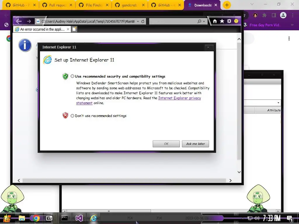Close the 'An error occurred' IE tab

pyautogui.click(x=68, y=29)
